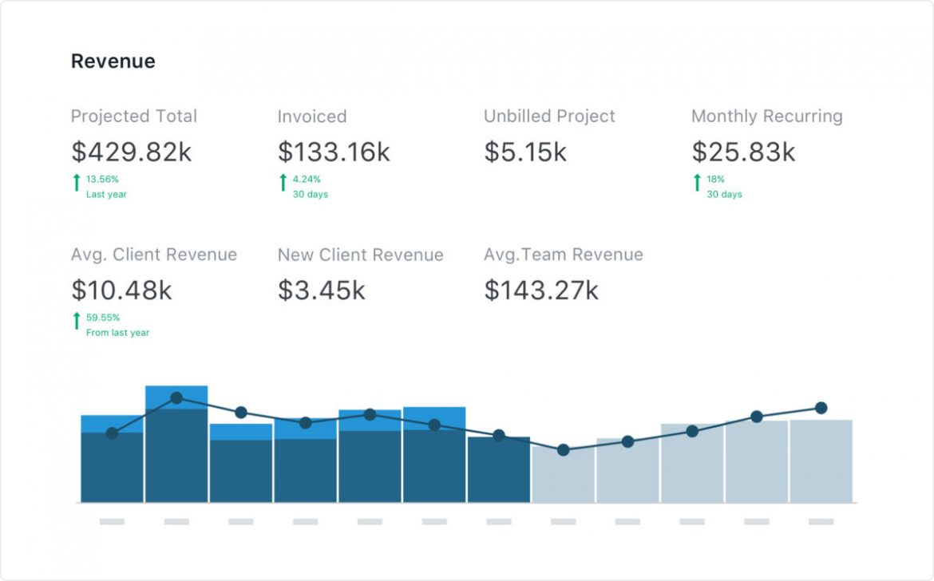Click the green arrow under Monthly Recurring

point(697,183)
